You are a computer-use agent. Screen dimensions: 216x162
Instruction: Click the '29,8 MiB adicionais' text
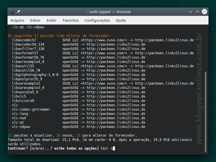coord(172,140)
